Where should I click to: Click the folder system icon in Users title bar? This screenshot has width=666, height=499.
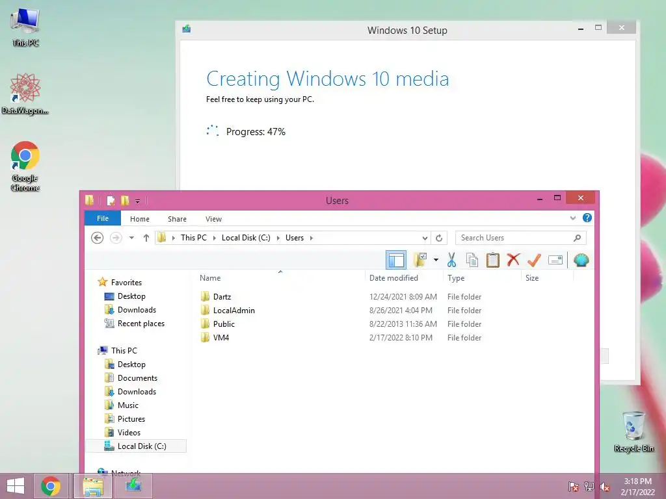tap(90, 200)
